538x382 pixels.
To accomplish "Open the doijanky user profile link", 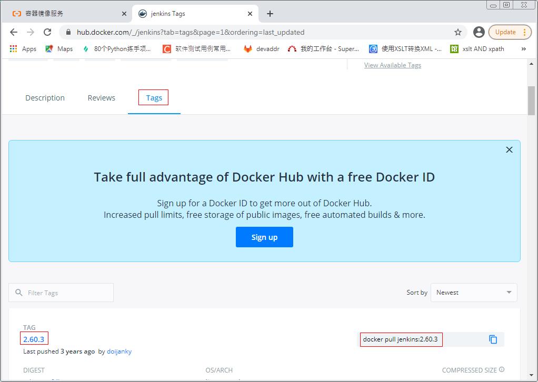I will click(x=119, y=351).
